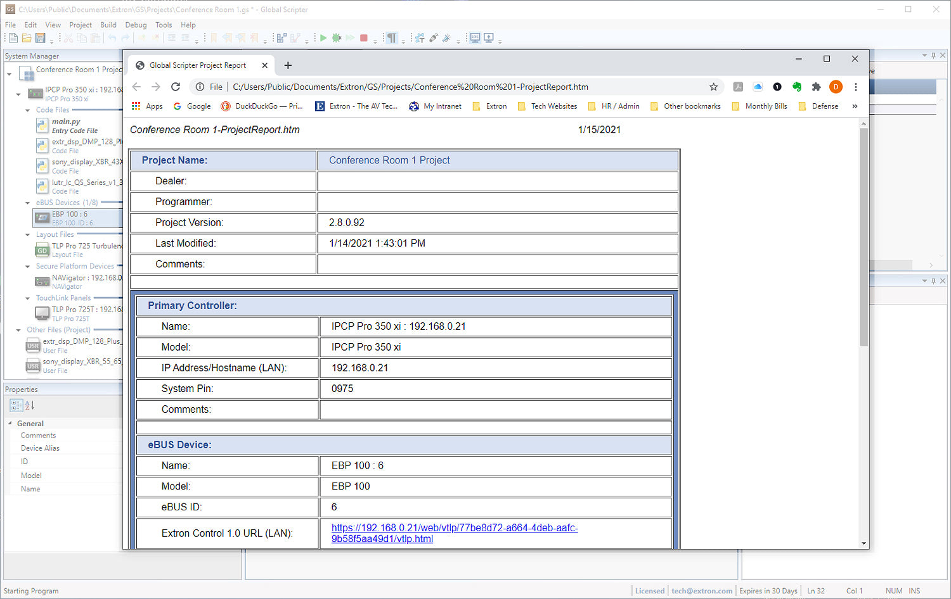Image resolution: width=951 pixels, height=599 pixels.
Task: Open the Apps bookmark shortcut
Action: 147,106
